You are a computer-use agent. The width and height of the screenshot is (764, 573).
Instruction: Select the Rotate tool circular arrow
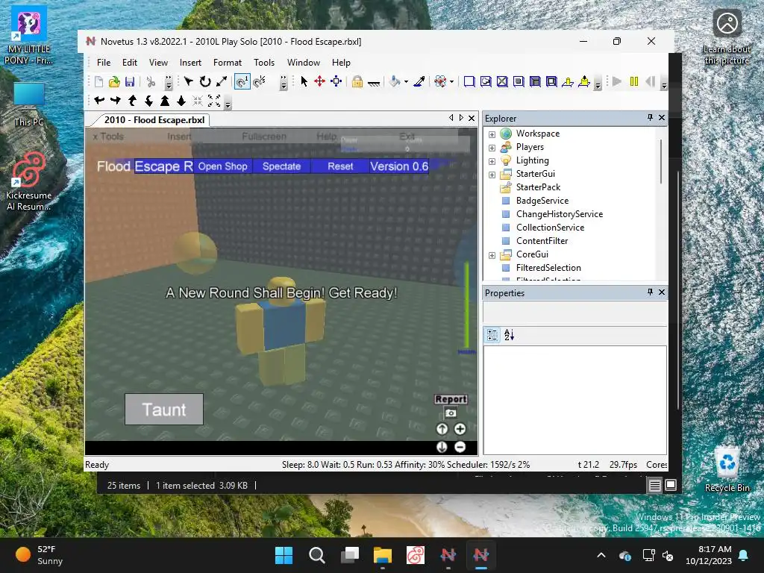pyautogui.click(x=205, y=81)
